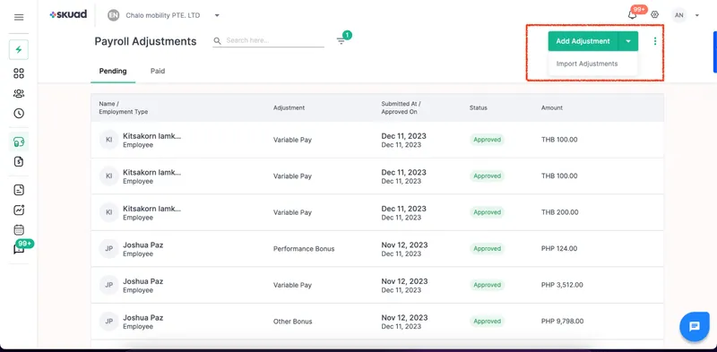Click the THB 200.00 amount
Screen dimensions: 717x352
coord(559,212)
